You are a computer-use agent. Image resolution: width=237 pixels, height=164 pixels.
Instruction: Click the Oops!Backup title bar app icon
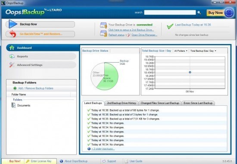click(x=3, y=3)
